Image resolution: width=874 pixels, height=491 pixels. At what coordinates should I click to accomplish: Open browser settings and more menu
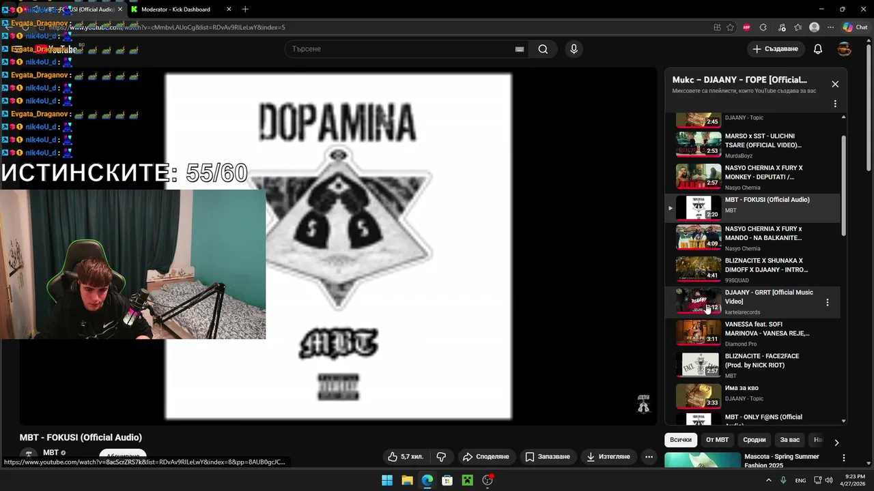[831, 27]
